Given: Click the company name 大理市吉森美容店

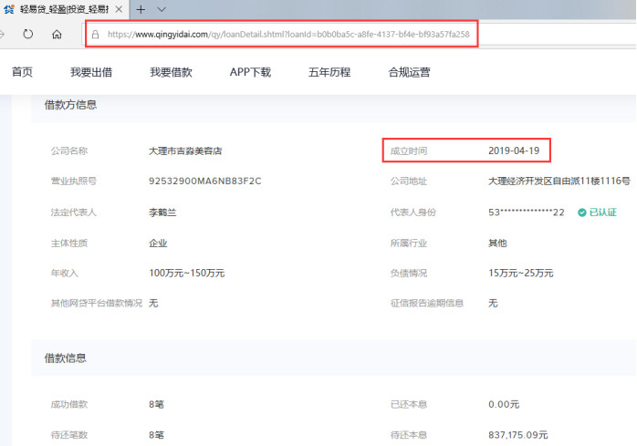Looking at the screenshot, I should point(185,150).
